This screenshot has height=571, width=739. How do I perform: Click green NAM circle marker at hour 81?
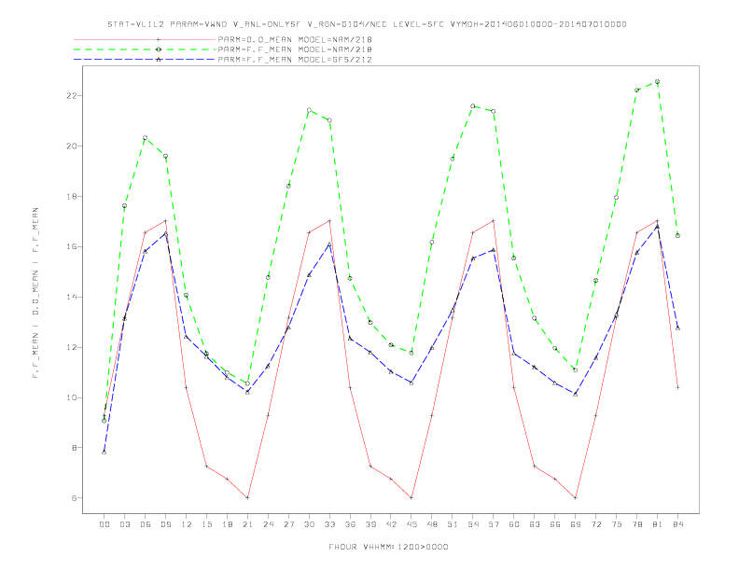pos(658,82)
